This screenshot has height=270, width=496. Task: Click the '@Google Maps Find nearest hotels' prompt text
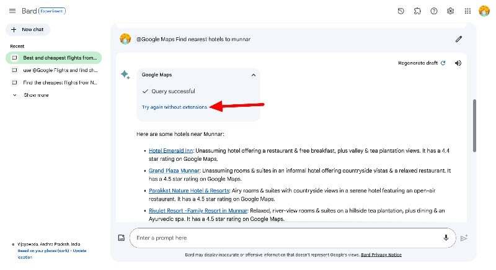click(193, 39)
